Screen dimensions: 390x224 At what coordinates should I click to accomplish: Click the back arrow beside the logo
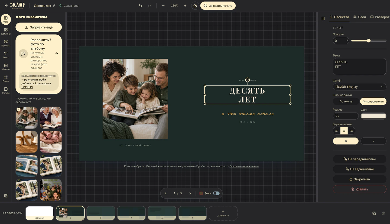6,6
